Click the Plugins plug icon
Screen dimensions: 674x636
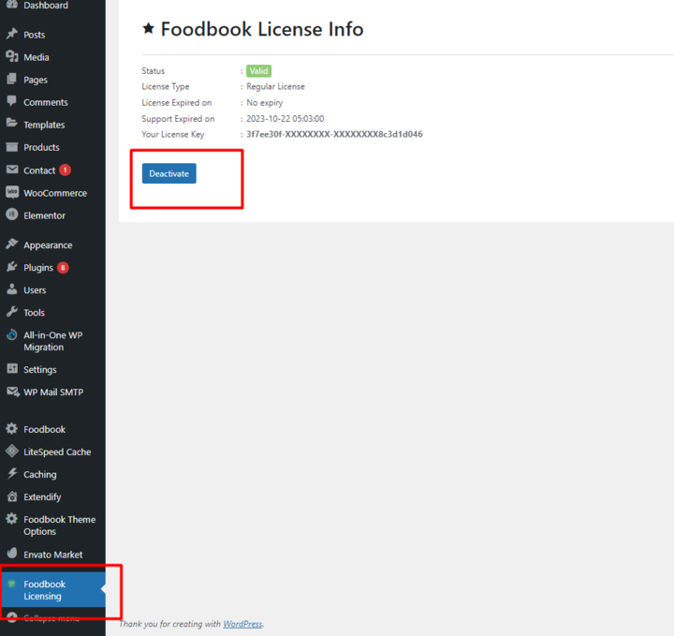(x=12, y=267)
